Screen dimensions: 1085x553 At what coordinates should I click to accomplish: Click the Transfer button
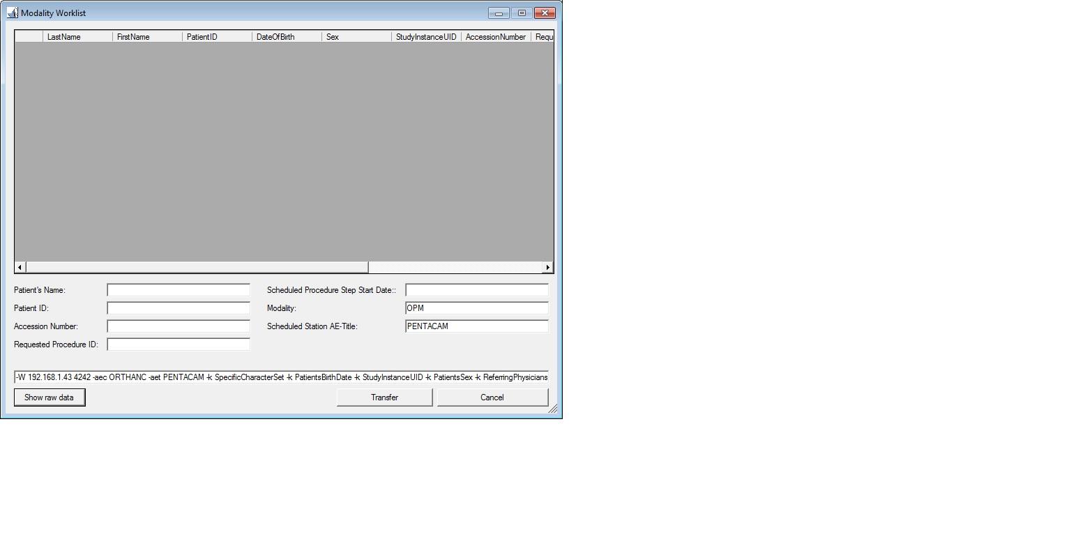(384, 397)
